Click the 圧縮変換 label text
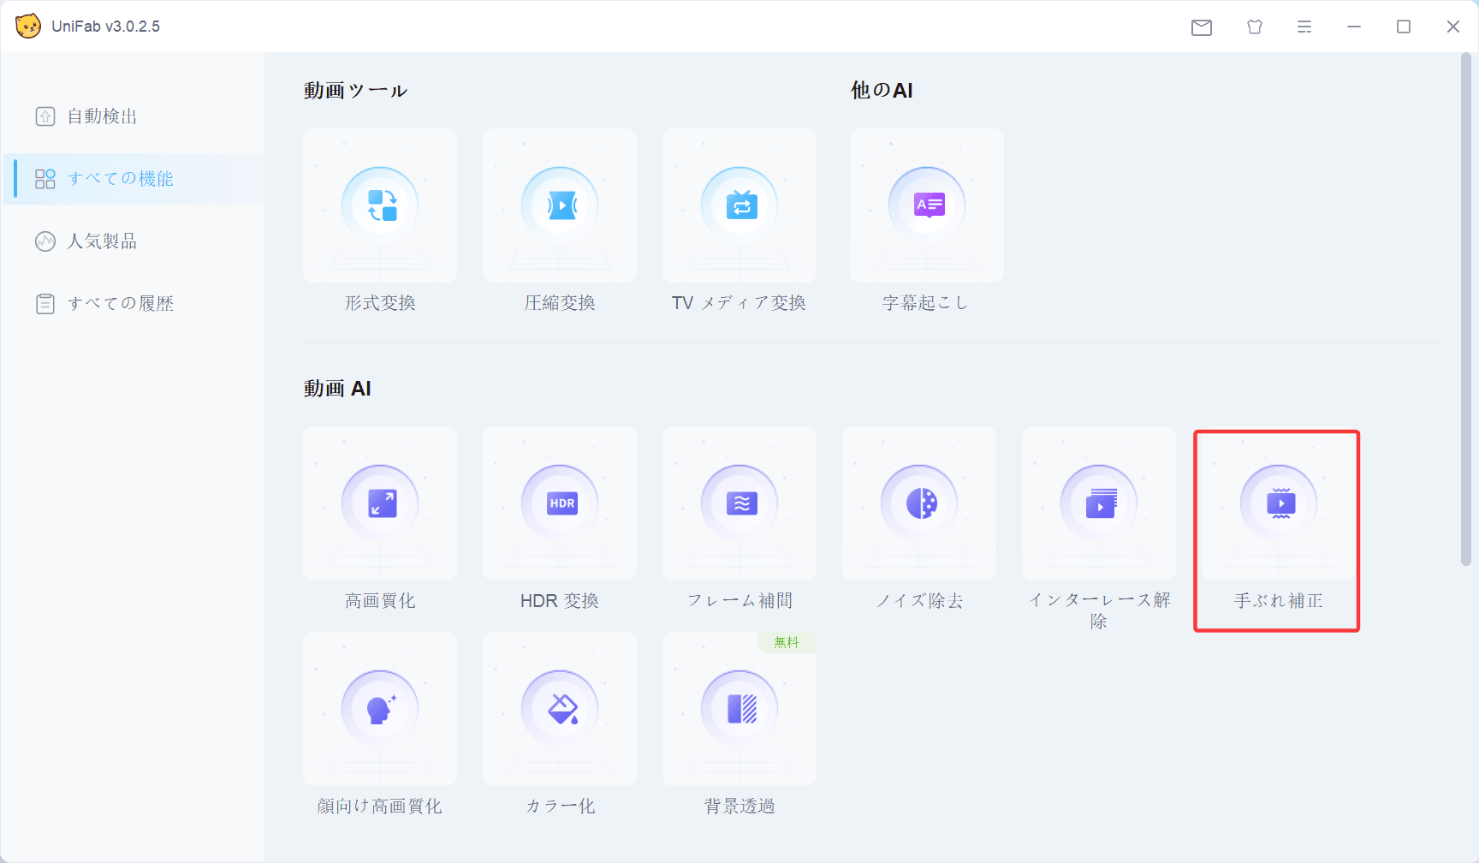1479x863 pixels. [560, 303]
